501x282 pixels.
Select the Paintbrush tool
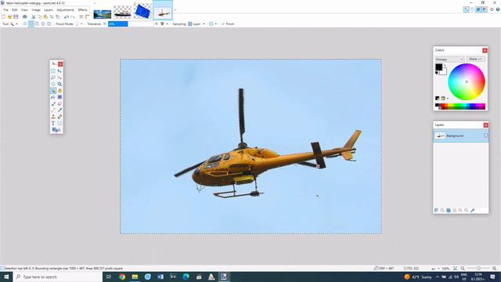[x=53, y=104]
